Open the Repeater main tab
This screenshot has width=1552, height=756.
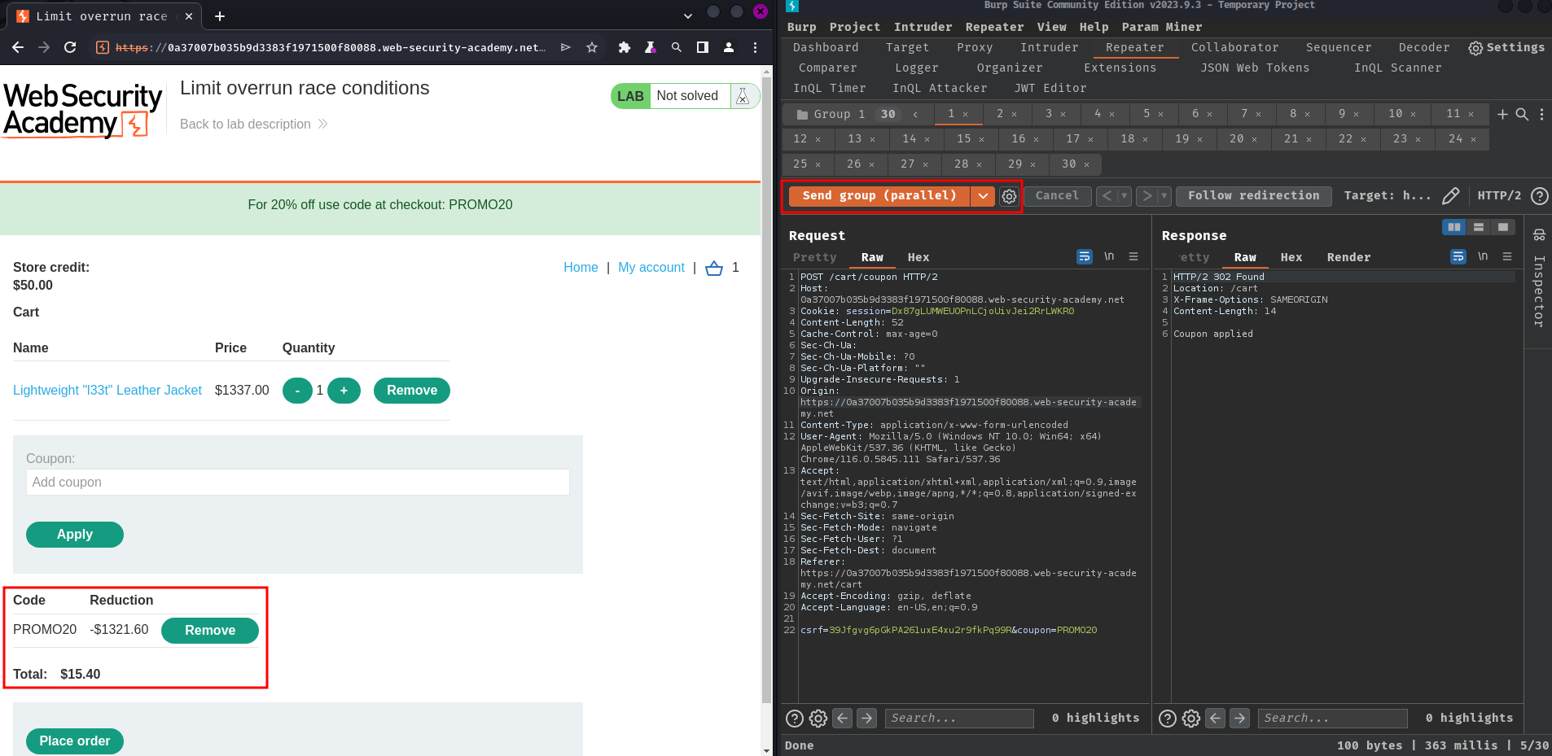(x=1134, y=48)
